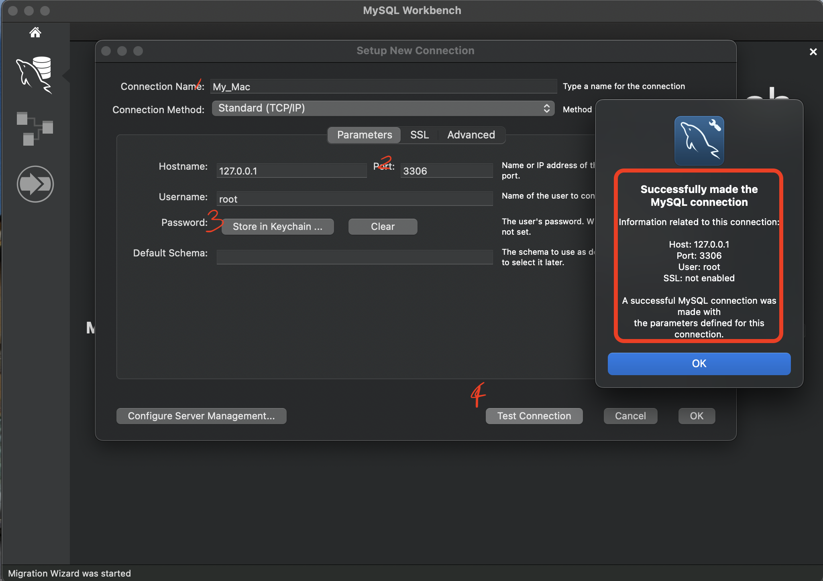The width and height of the screenshot is (823, 581).
Task: Click the MySQL Workbench dolphin dialog icon
Action: [x=699, y=140]
